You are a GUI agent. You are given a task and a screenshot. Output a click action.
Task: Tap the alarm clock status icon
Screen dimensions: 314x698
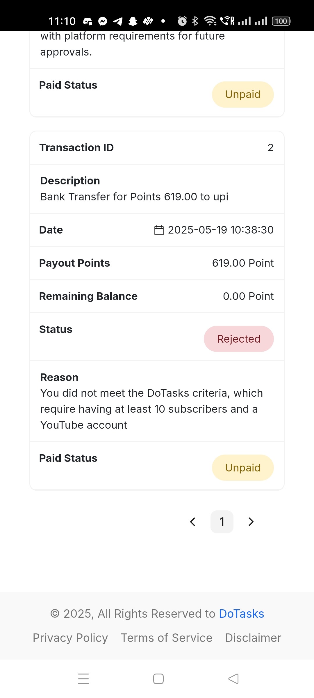182,21
